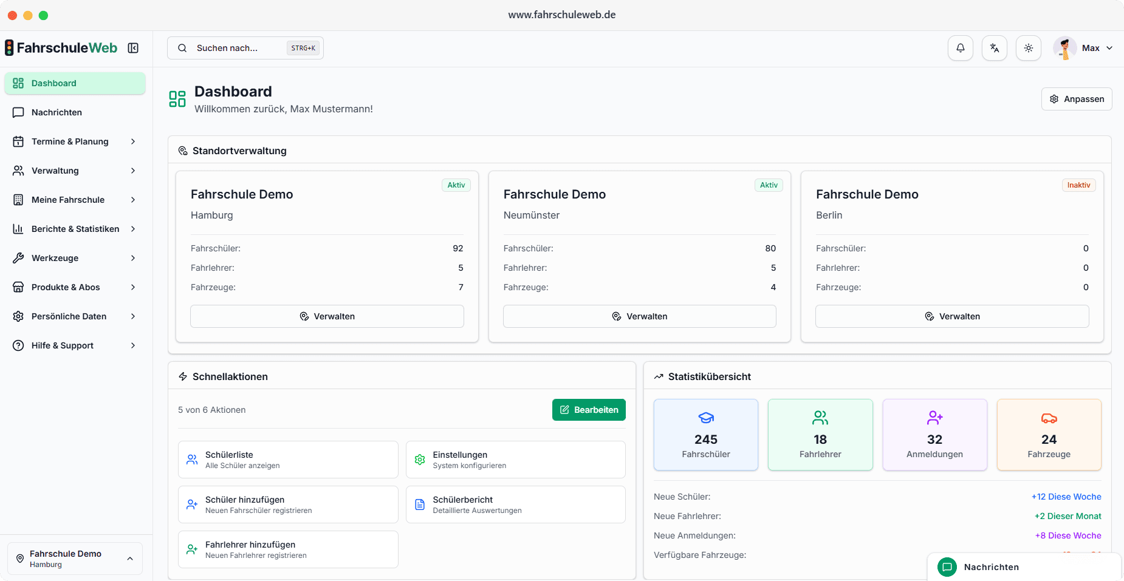Open the notifications bell icon

click(x=961, y=47)
